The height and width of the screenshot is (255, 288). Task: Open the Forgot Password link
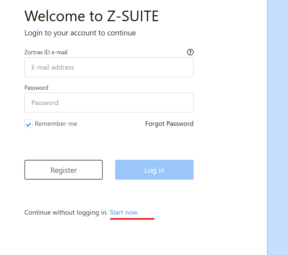(169, 124)
